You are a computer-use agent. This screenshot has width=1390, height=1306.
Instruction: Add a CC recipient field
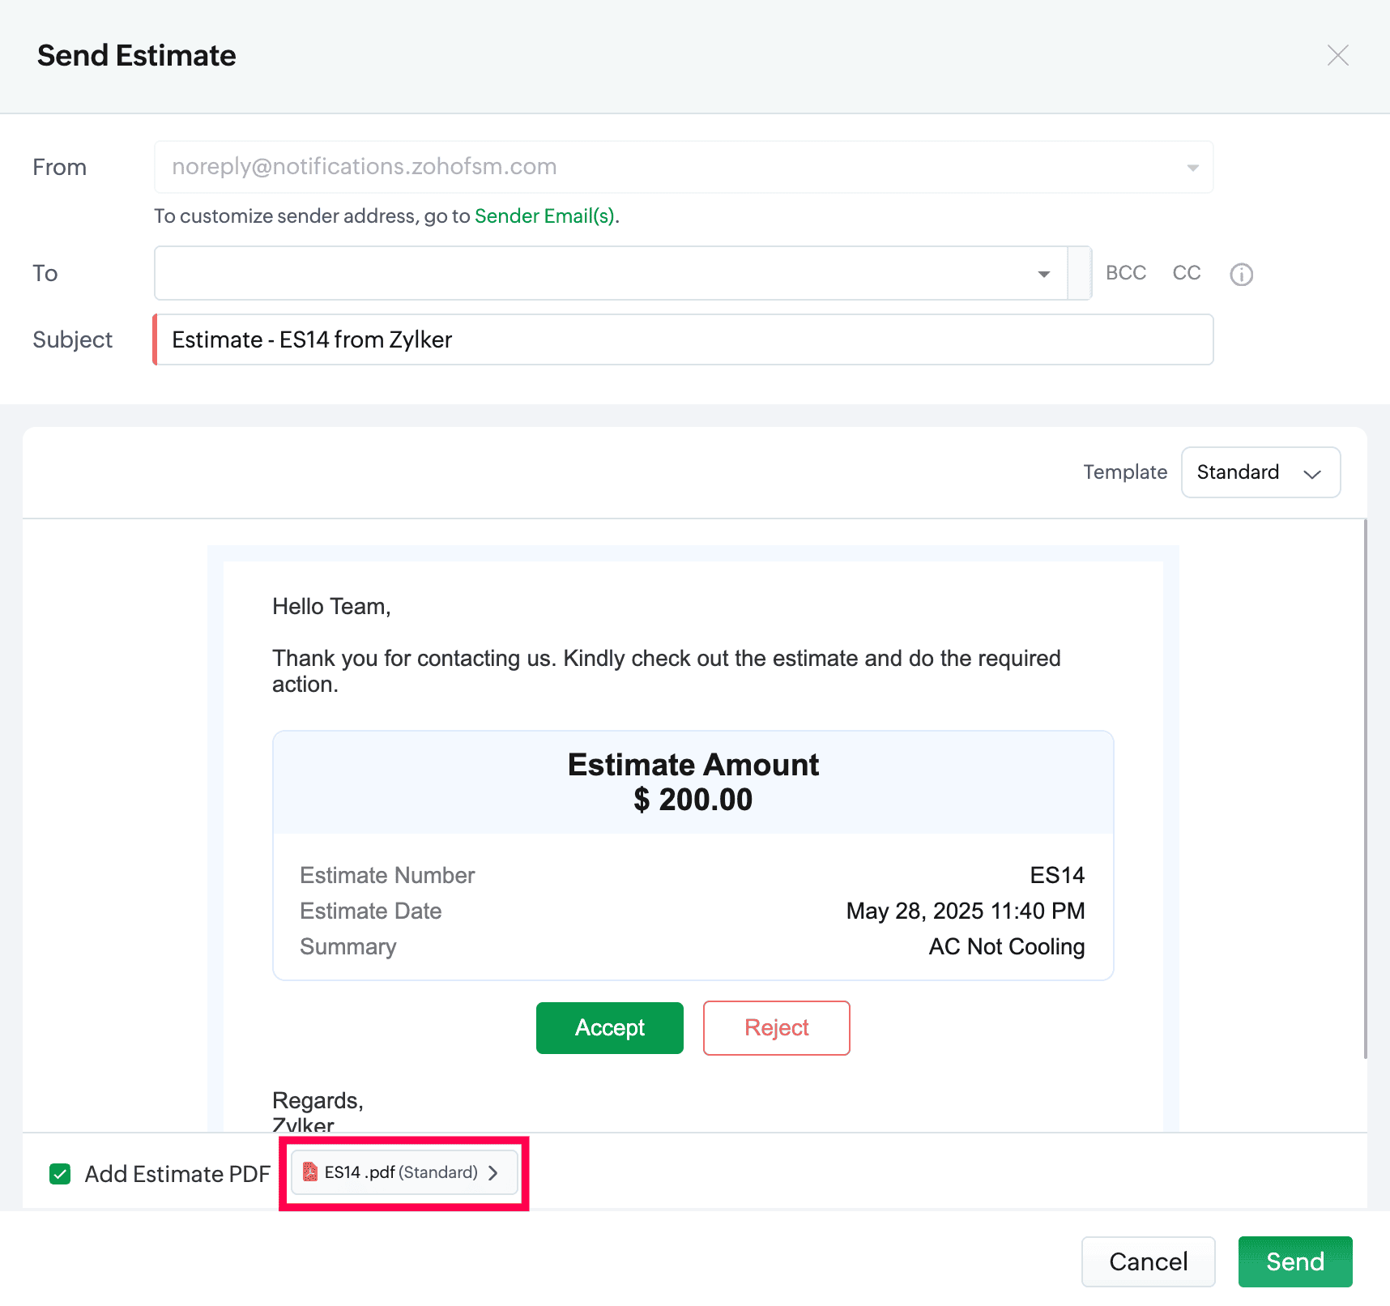click(1186, 273)
